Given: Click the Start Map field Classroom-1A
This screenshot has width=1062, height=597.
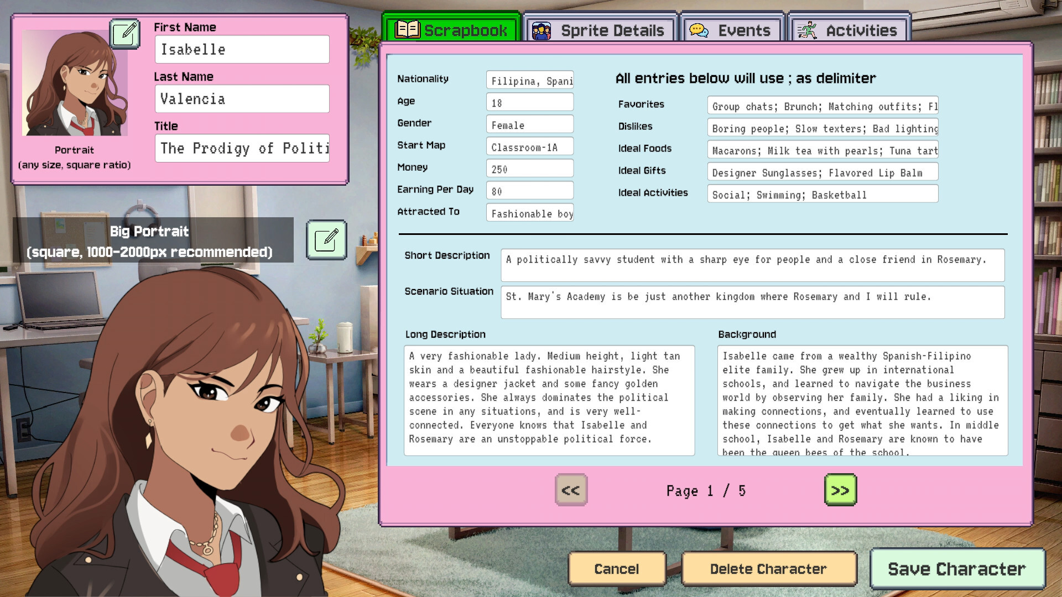Looking at the screenshot, I should (530, 146).
